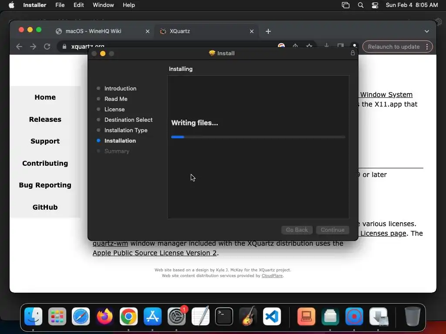Open GitHub link in sidebar
This screenshot has height=334, width=446.
tap(45, 207)
